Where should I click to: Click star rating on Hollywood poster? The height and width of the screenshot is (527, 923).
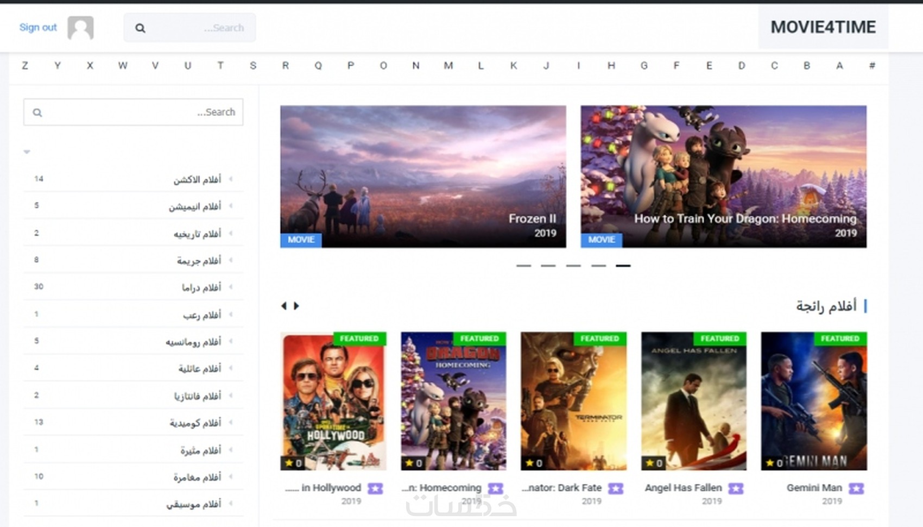pyautogui.click(x=293, y=463)
